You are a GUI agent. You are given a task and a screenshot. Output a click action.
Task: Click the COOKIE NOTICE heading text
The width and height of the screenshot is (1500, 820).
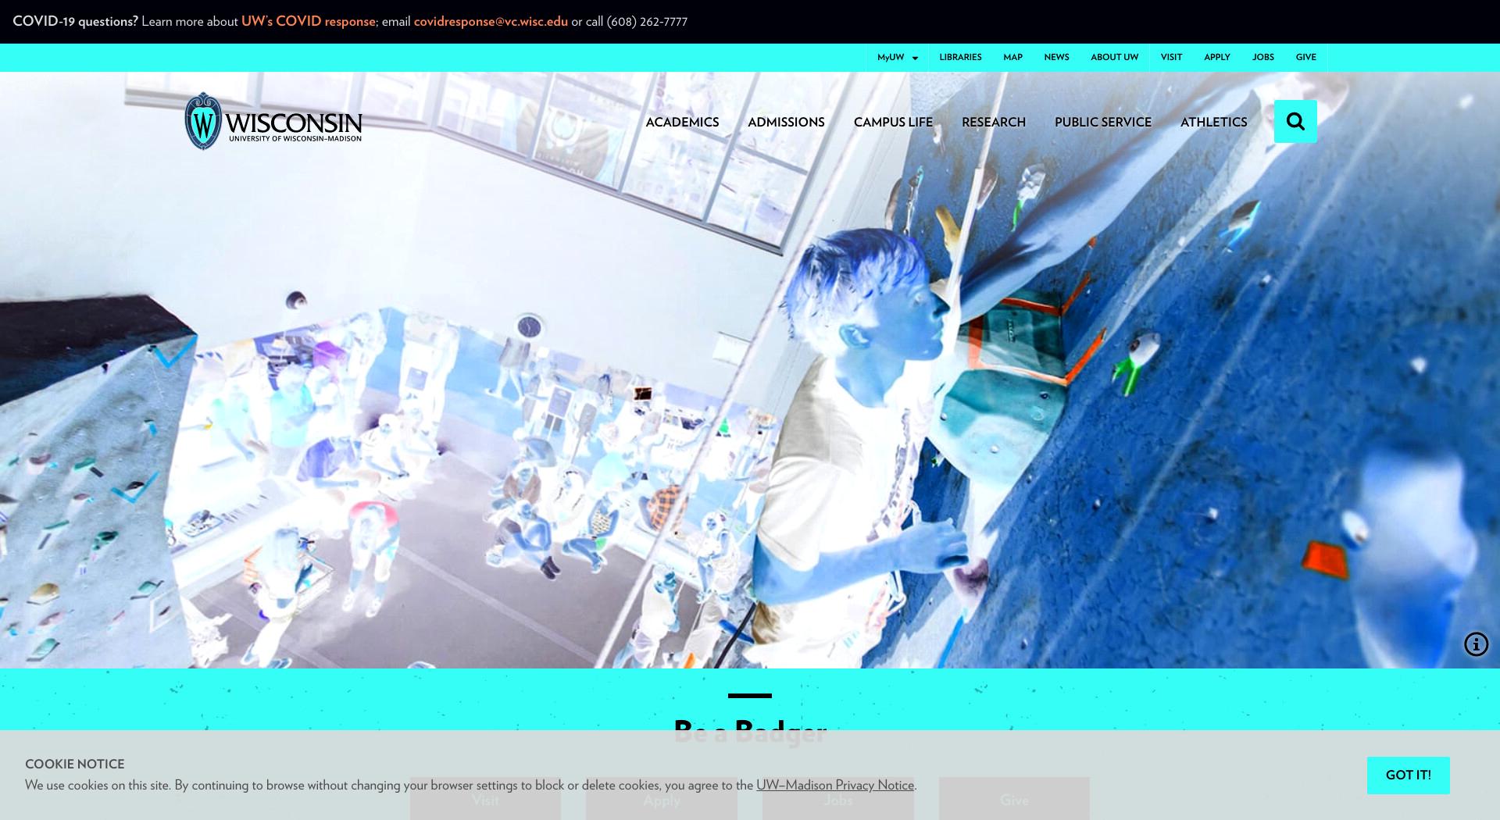[x=74, y=764]
